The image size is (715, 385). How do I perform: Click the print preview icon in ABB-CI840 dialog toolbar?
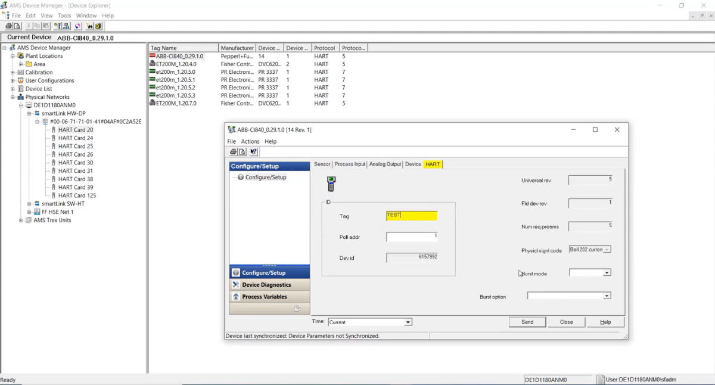242,152
